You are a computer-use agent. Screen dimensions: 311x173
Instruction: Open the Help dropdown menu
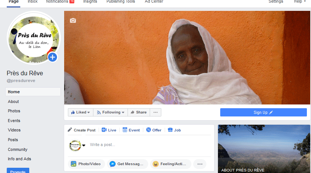click(x=299, y=1)
